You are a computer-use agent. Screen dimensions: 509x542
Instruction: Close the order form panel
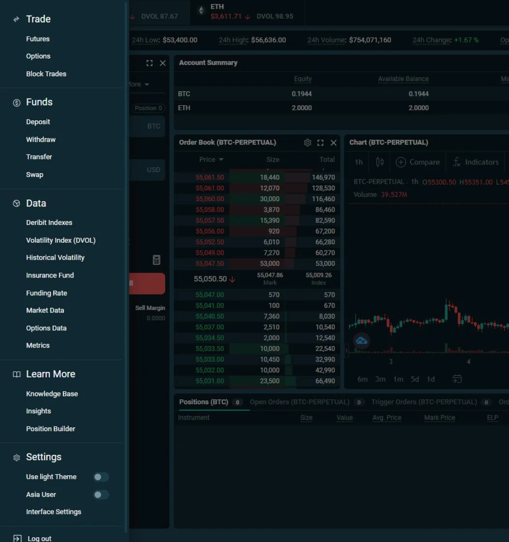click(163, 63)
